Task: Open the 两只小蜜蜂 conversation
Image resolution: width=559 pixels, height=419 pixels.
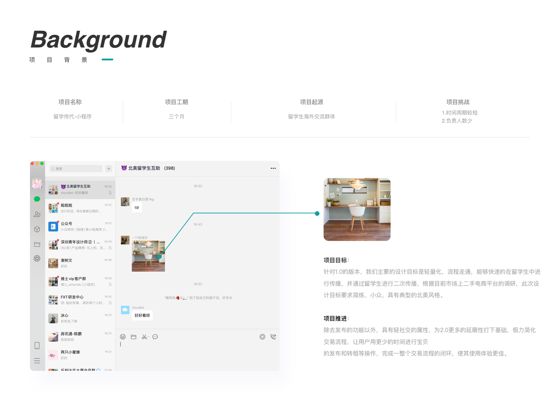Action: [80, 355]
